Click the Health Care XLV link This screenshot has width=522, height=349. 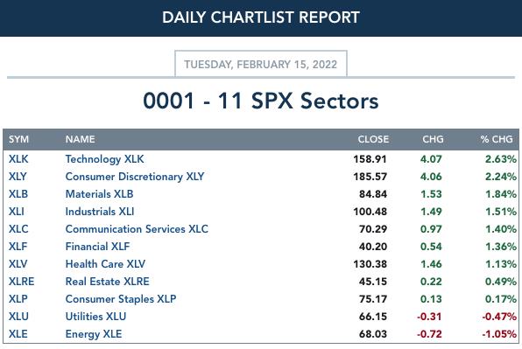pyautogui.click(x=105, y=264)
